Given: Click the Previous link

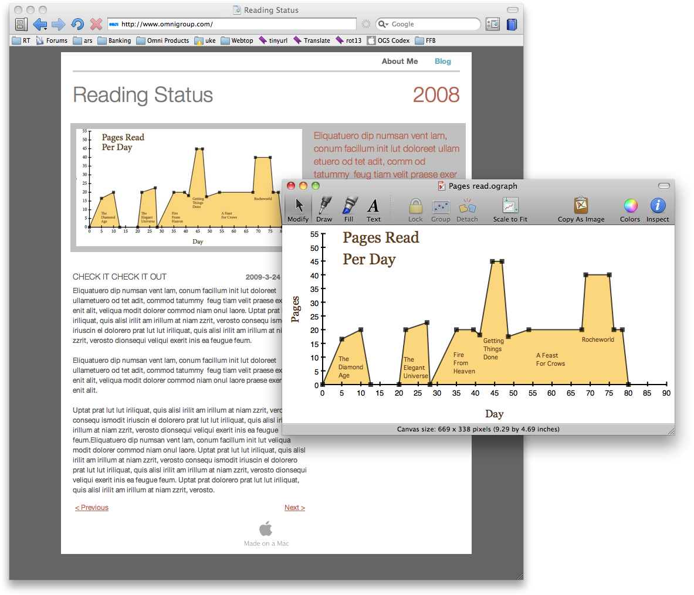Looking at the screenshot, I should coord(92,508).
